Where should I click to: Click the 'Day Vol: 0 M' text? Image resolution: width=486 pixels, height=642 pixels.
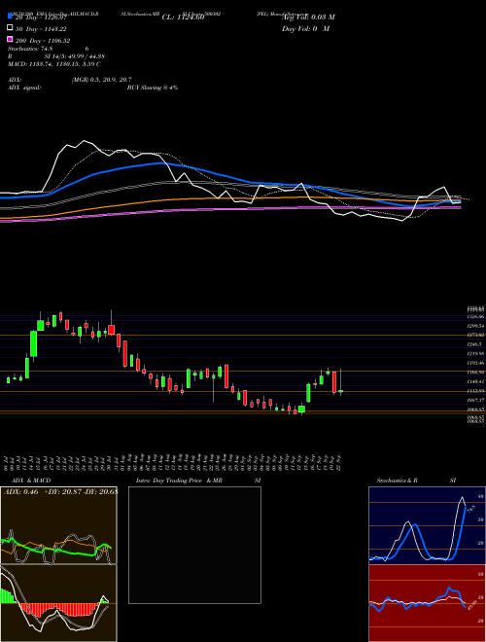click(x=305, y=28)
